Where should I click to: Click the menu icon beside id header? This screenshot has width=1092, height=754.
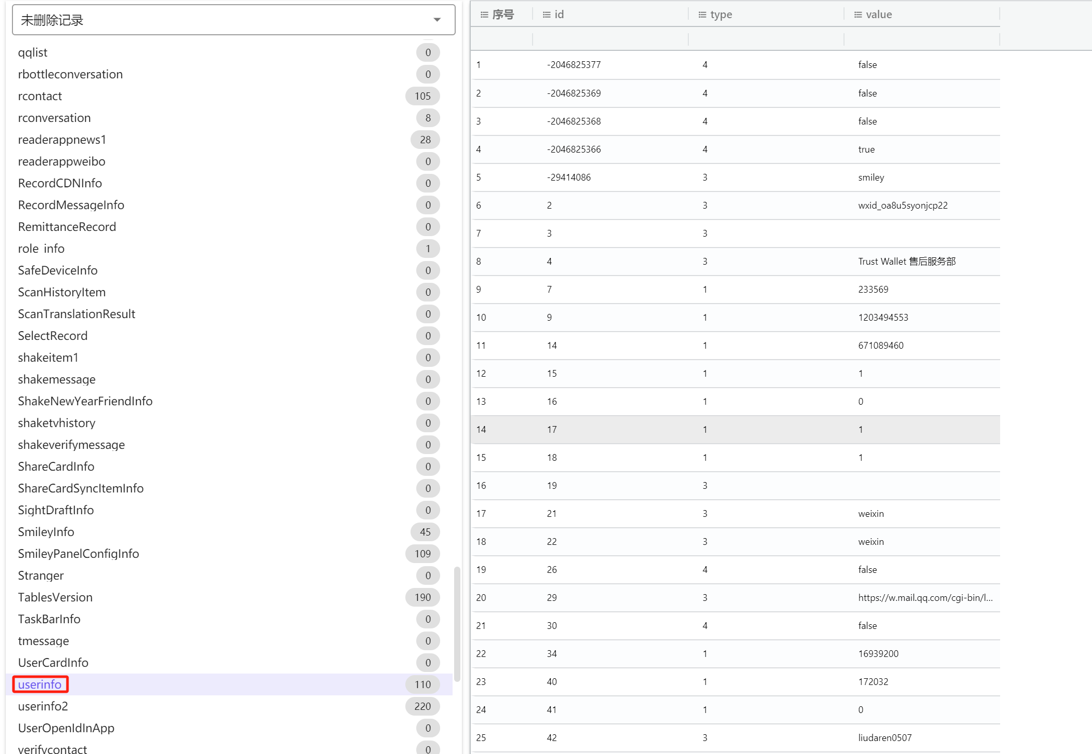(x=547, y=15)
